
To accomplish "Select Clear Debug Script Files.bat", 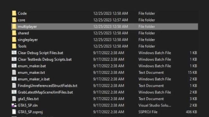I will coord(41,53).
